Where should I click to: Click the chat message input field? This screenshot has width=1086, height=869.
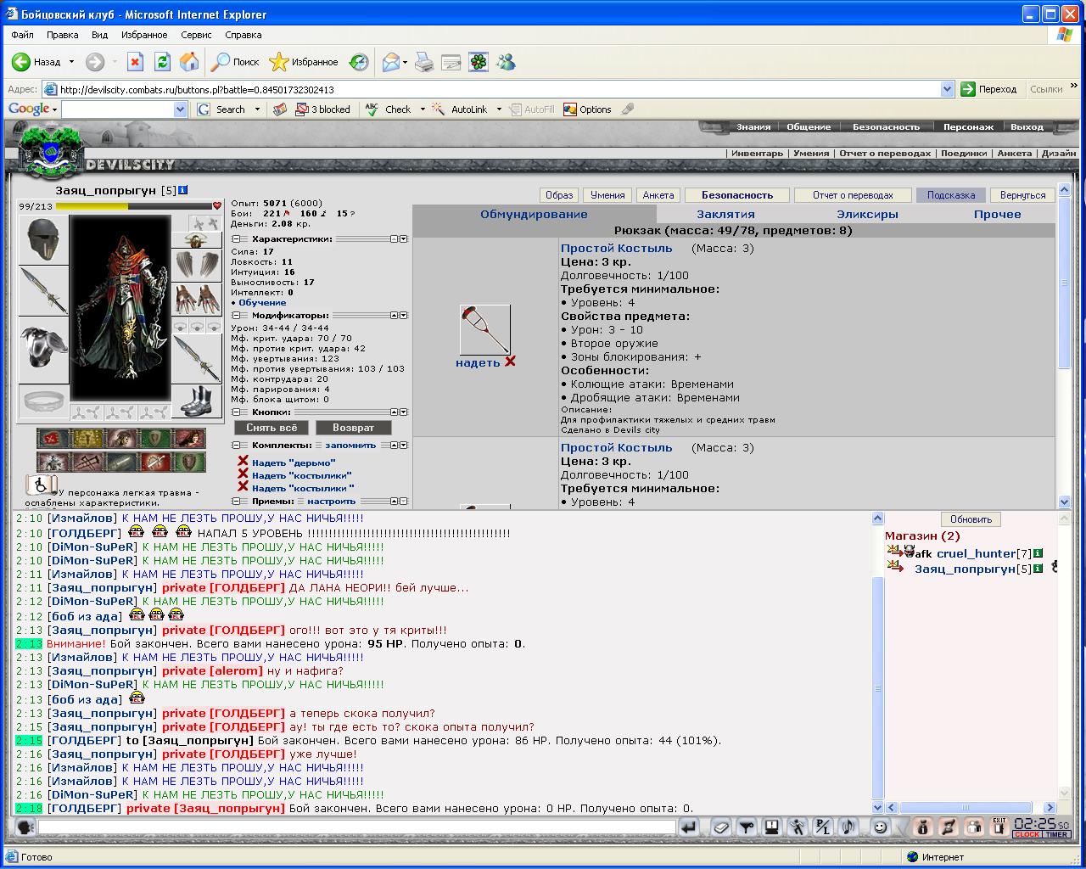[x=357, y=827]
